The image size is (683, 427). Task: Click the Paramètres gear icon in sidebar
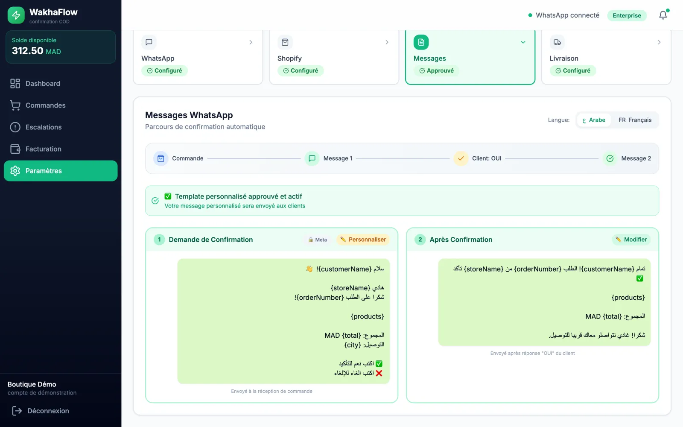click(15, 171)
